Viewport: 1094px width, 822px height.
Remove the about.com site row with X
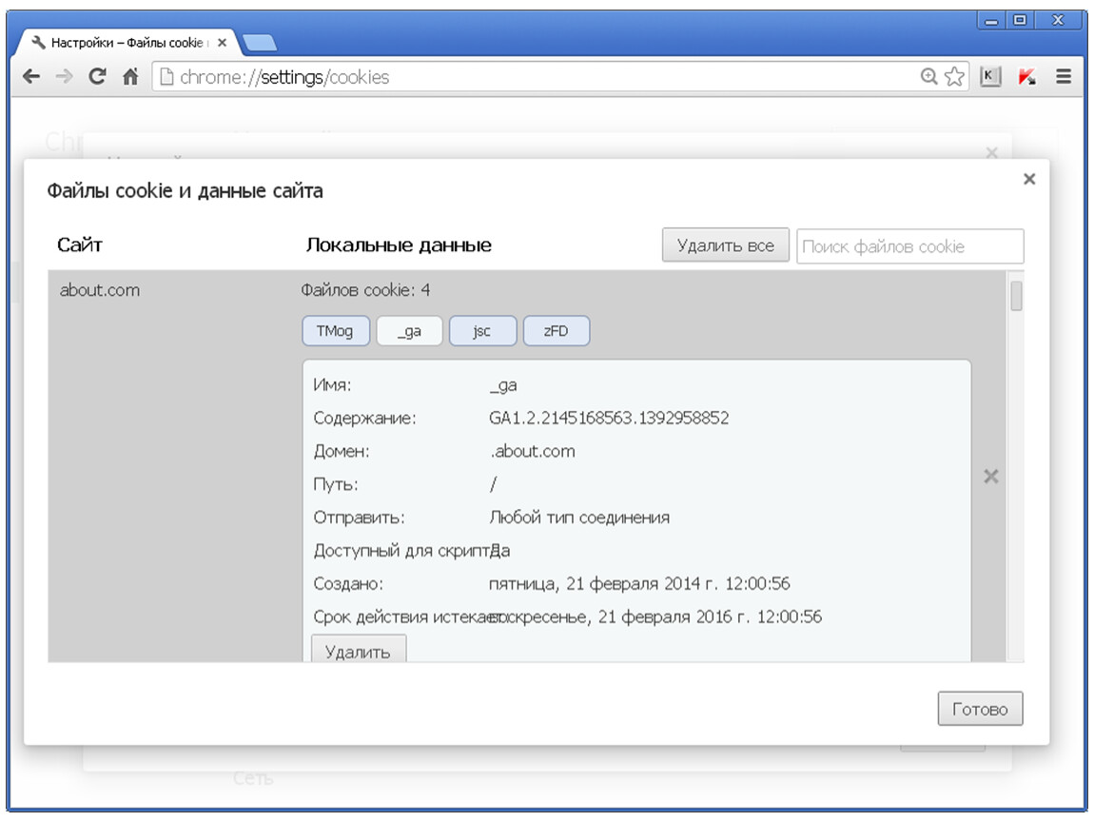click(990, 477)
